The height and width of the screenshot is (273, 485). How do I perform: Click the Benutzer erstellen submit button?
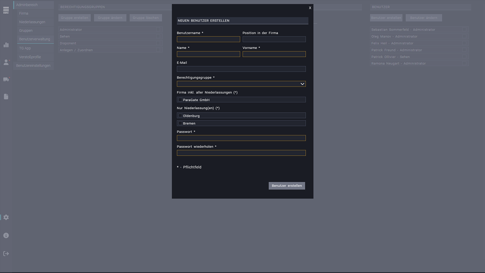286,186
